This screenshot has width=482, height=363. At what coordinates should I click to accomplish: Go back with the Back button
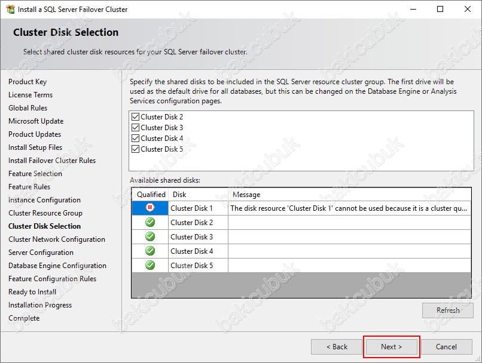(337, 347)
